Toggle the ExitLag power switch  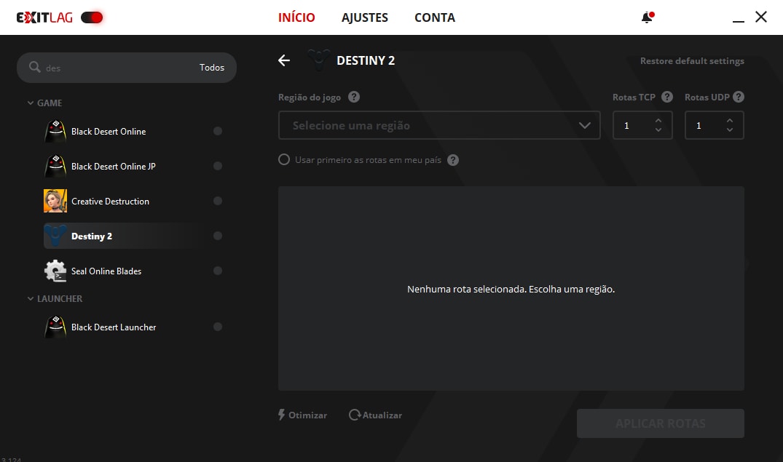click(x=92, y=17)
